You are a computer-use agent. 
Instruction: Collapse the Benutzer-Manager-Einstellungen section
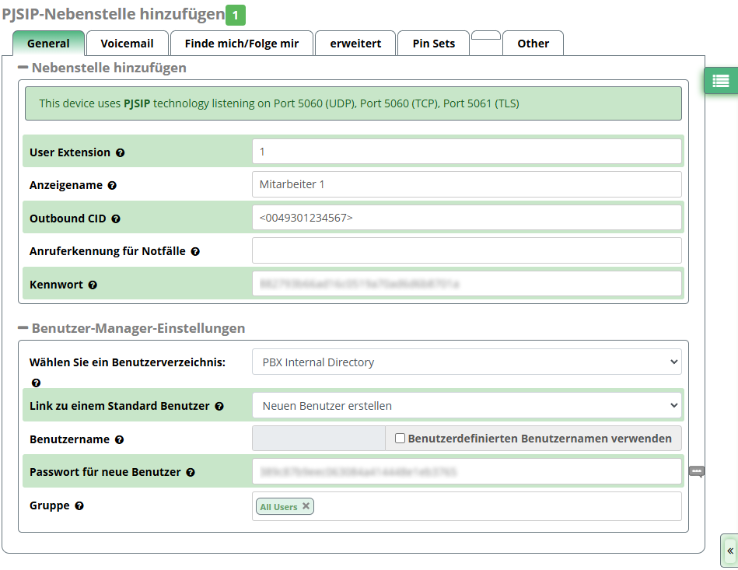tap(23, 328)
